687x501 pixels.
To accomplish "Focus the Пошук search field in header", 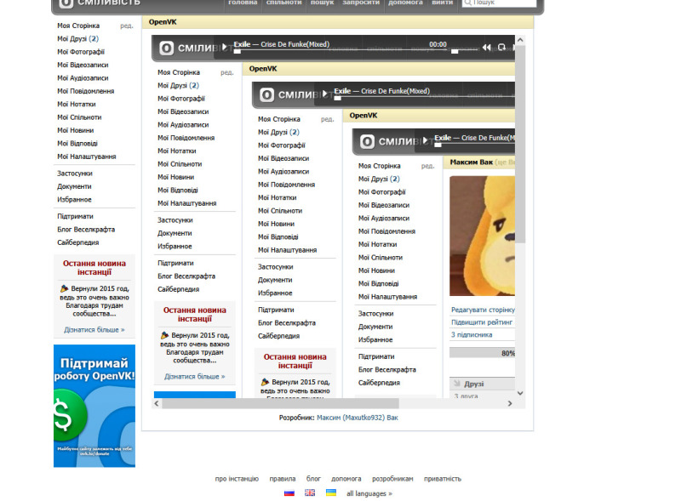I will point(499,3).
